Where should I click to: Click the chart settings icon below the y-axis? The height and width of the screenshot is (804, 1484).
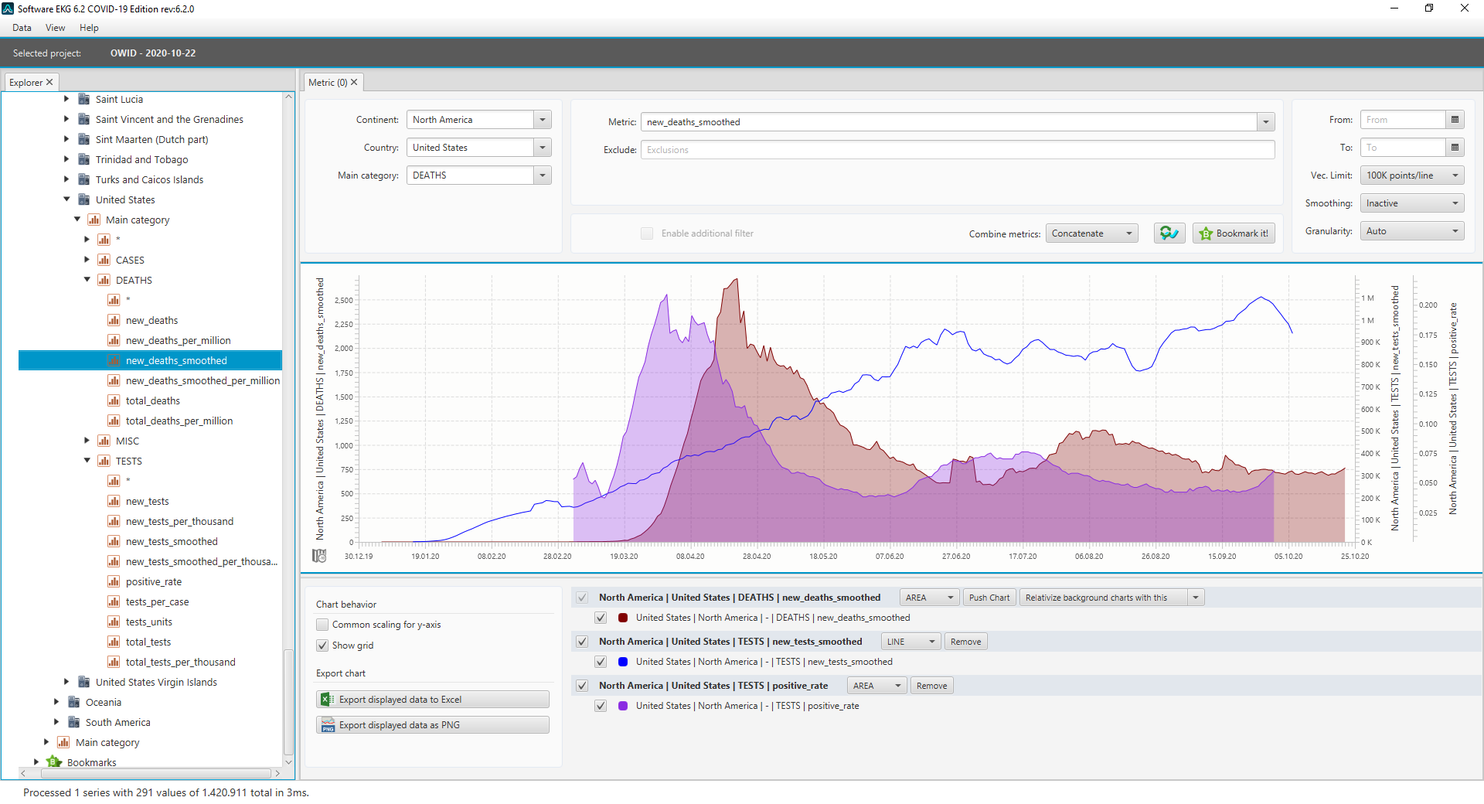click(x=319, y=556)
